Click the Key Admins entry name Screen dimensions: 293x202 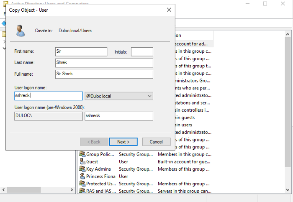98,169
